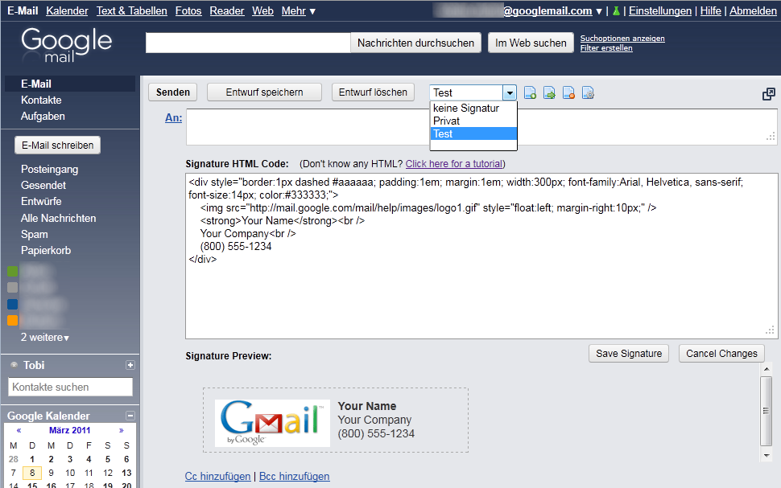Viewport: 781px width, 488px height.
Task: Open Fotos in top bar
Action: coord(188,11)
